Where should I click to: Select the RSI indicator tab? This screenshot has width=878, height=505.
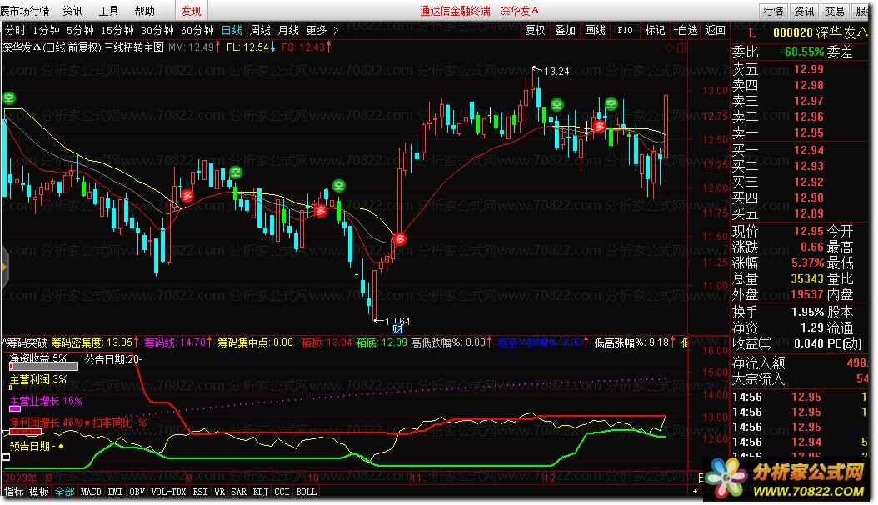tap(201, 492)
